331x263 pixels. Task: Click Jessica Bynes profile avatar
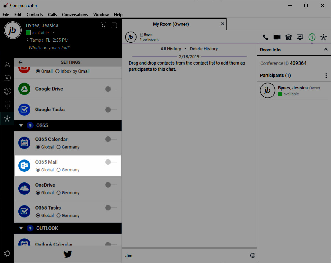[x=13, y=30]
